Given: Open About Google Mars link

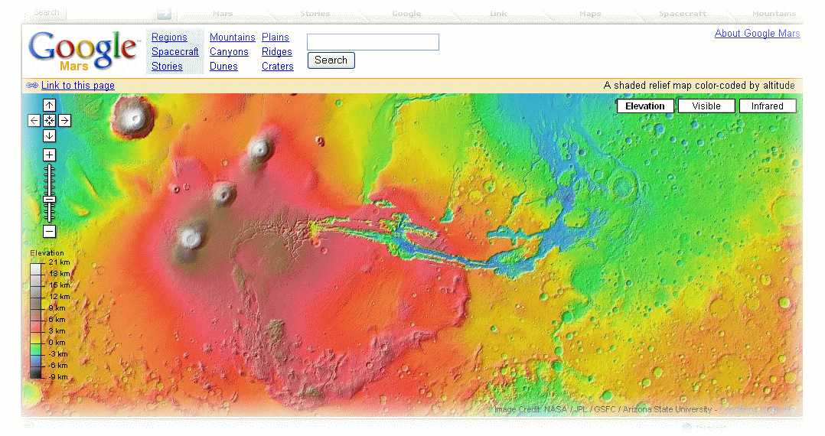Looking at the screenshot, I should 757,33.
